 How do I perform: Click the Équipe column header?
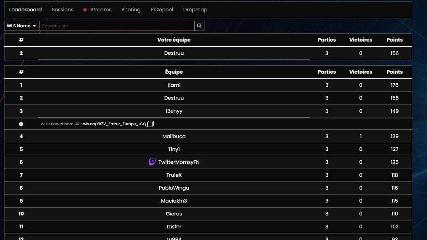point(174,72)
